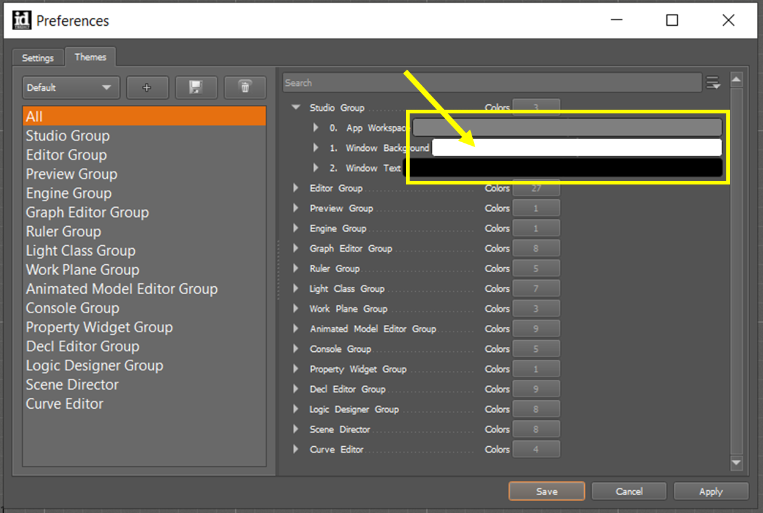The width and height of the screenshot is (763, 513).
Task: Click the Light Class Group colors count 7
Action: (536, 289)
